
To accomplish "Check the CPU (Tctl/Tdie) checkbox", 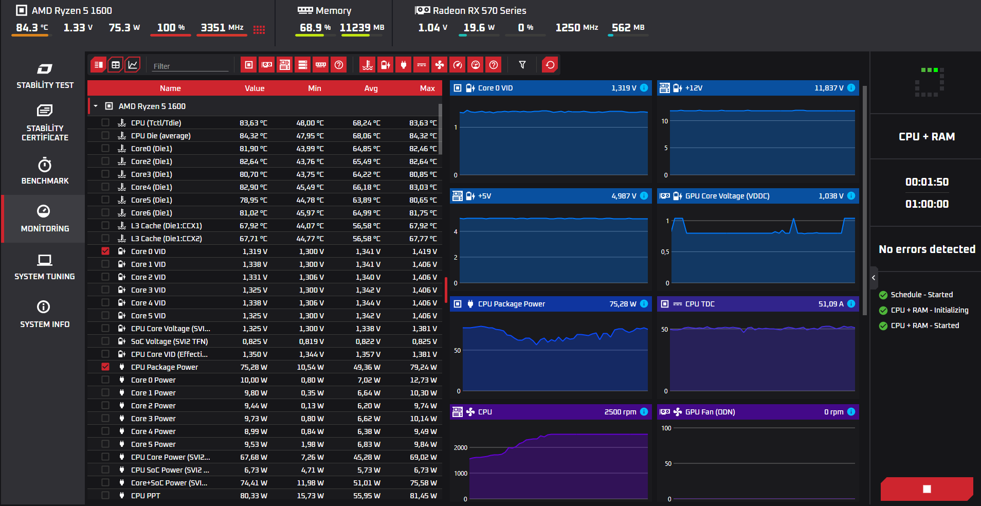I will [105, 123].
